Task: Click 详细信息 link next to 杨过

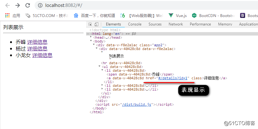Action: (x=37, y=48)
